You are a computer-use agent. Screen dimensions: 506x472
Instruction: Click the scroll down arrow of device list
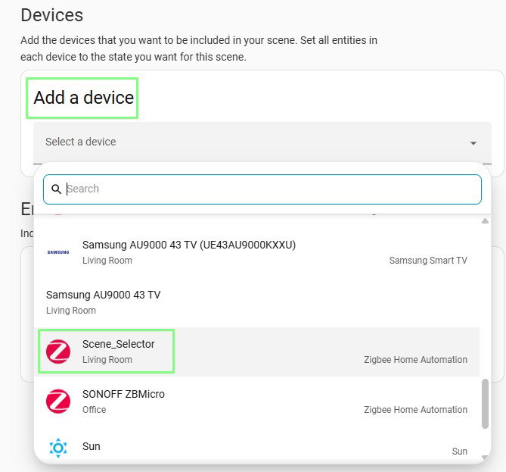pos(485,457)
